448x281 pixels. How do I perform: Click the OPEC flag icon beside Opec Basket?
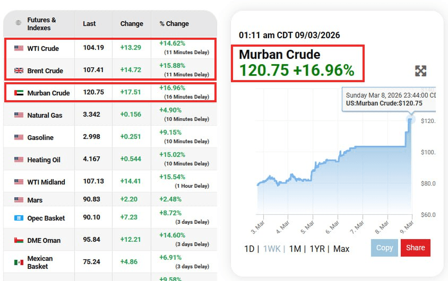coord(19,218)
